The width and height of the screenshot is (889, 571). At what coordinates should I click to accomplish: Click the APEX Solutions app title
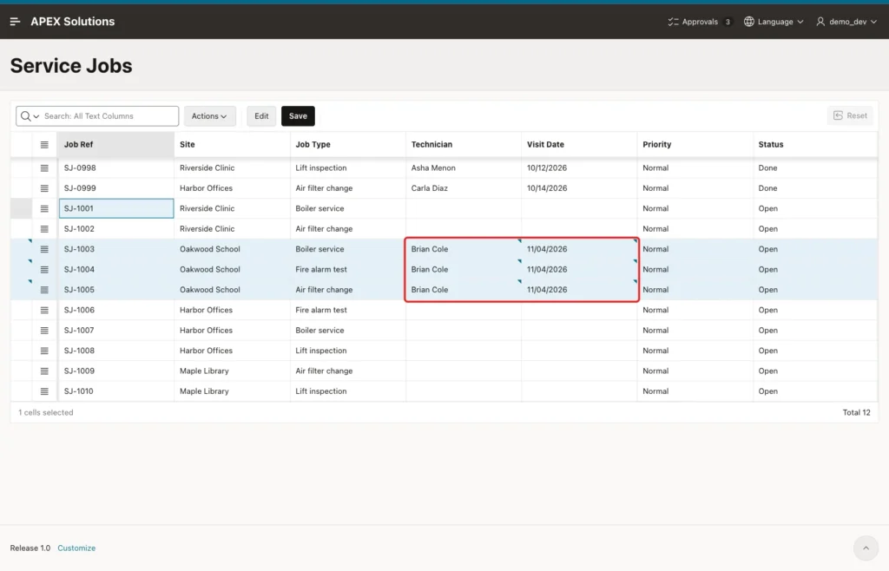[73, 22]
